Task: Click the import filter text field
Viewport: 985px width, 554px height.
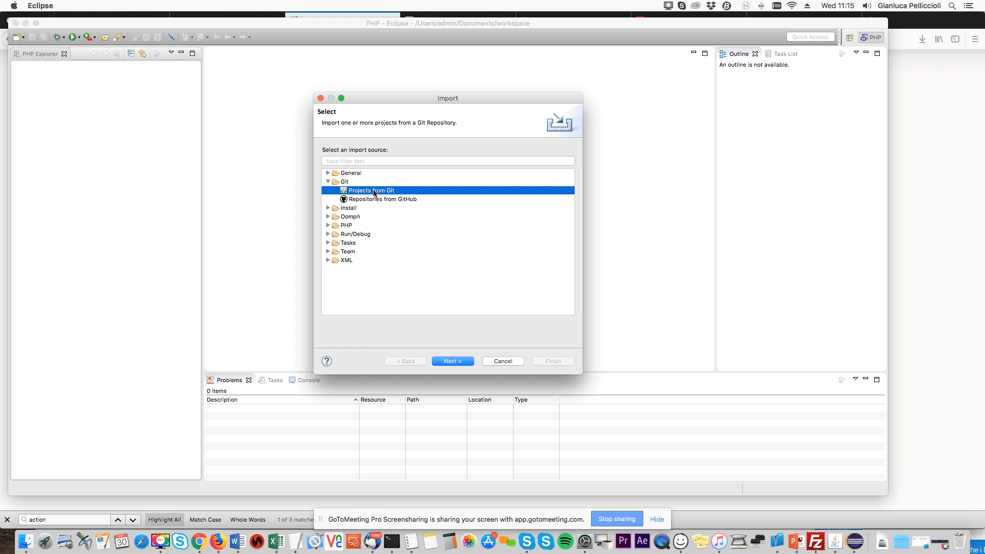Action: (x=447, y=161)
